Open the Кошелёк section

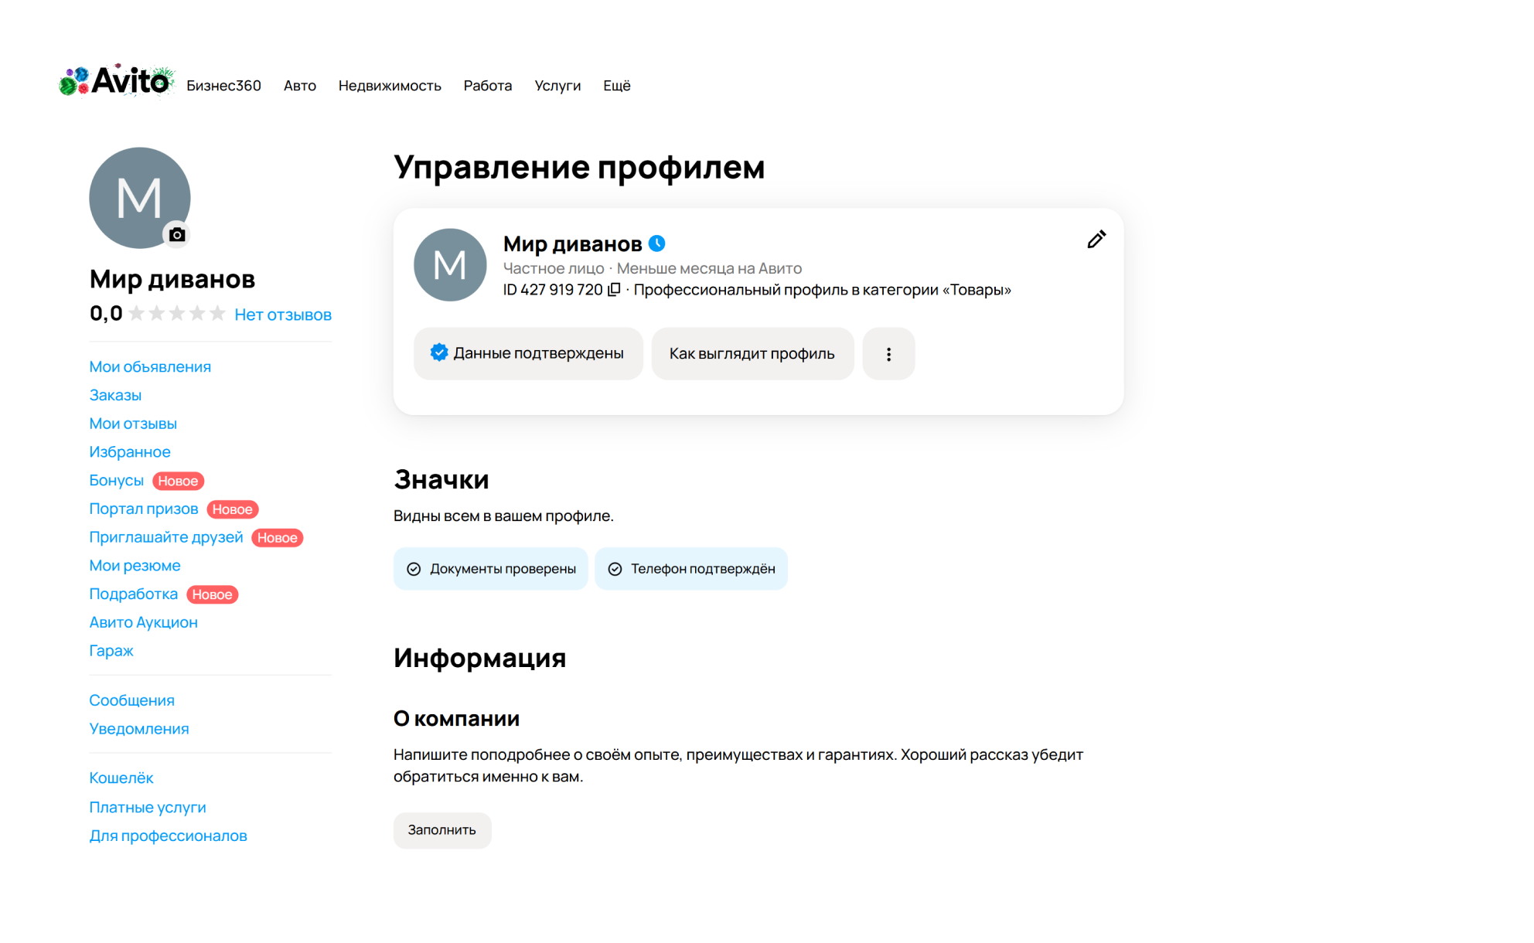pos(121,778)
